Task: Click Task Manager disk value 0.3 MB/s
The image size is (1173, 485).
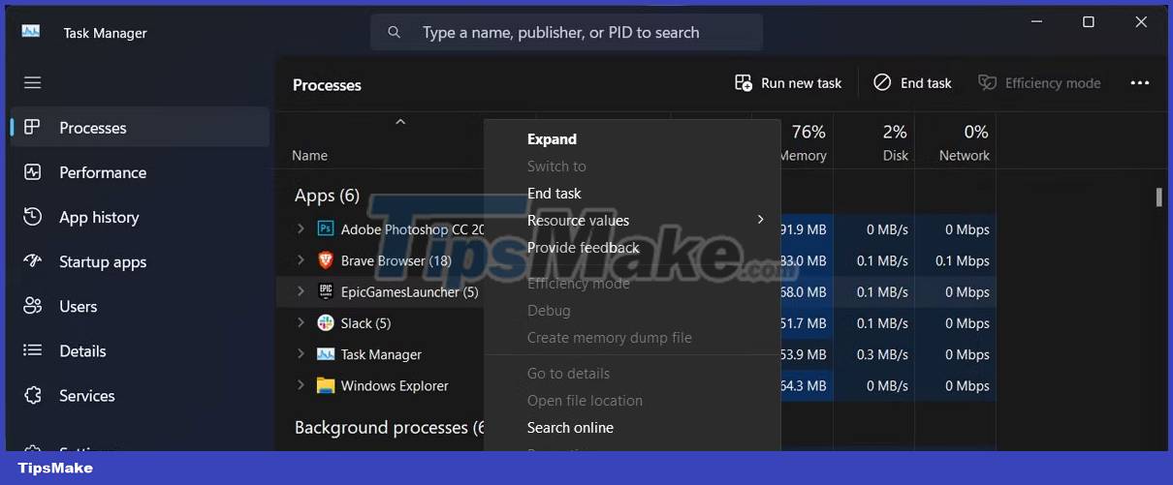Action: pyautogui.click(x=883, y=354)
